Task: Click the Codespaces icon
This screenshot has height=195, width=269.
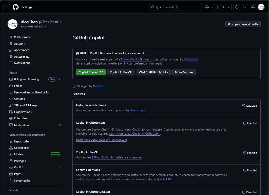Action: point(11,148)
